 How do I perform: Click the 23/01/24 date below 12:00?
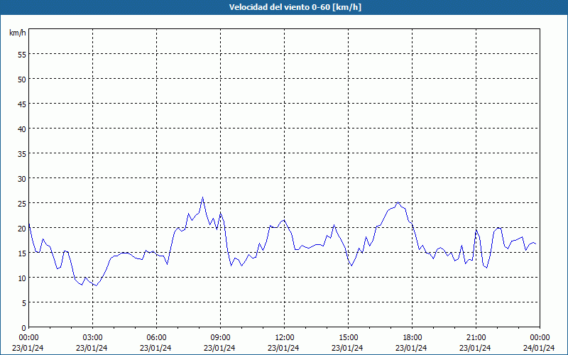(x=283, y=348)
